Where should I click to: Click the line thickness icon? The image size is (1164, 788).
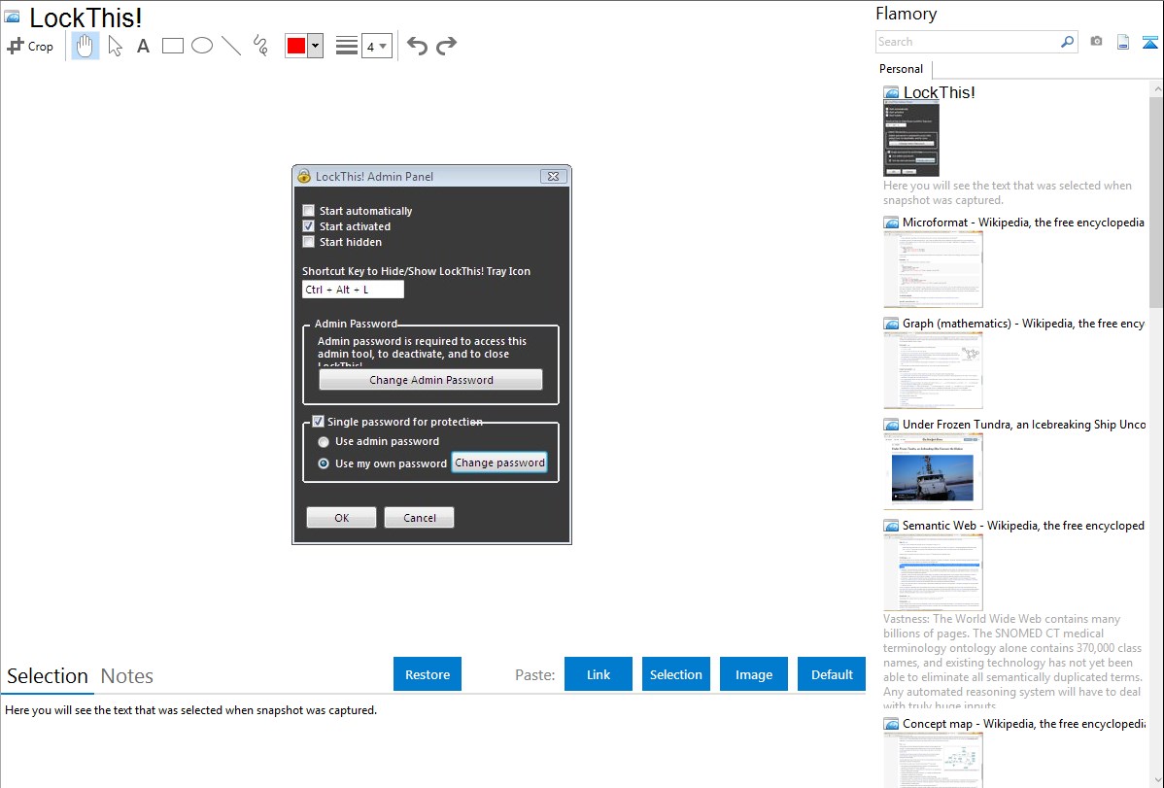click(x=347, y=46)
